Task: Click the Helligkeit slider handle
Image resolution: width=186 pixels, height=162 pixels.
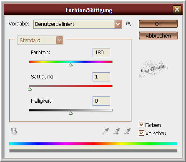Action: pos(71,113)
